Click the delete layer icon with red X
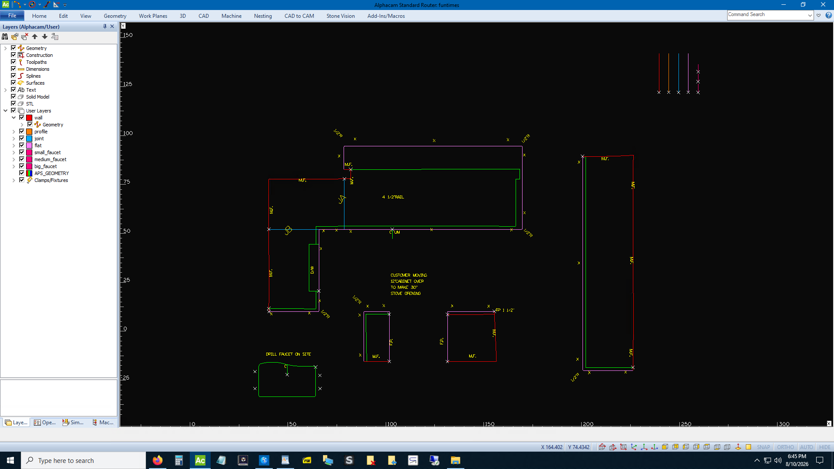 pyautogui.click(x=25, y=37)
